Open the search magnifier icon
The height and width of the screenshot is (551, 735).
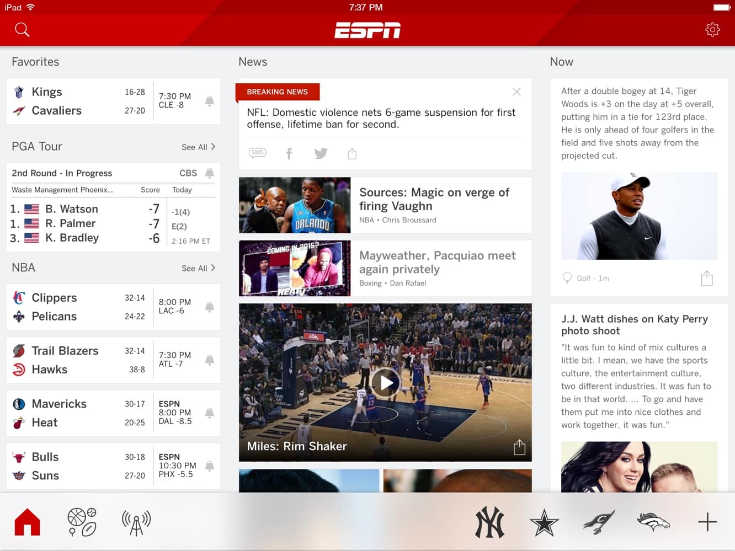[22, 30]
